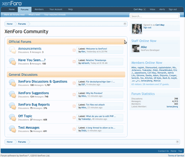Open the Off Topic forum

pos(25,116)
